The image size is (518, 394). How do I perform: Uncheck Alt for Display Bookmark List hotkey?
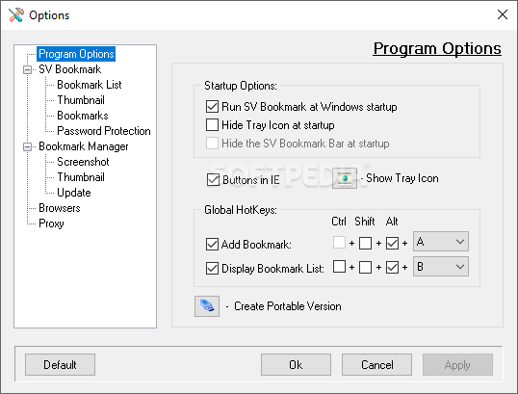point(392,268)
